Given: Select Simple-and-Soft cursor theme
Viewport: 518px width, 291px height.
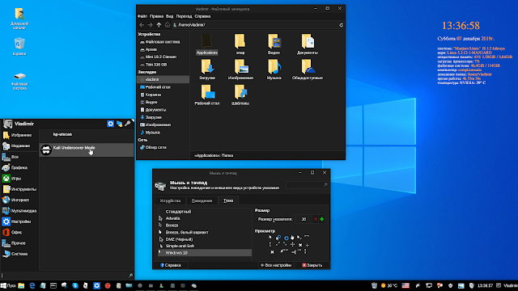Looking at the screenshot, I should pyautogui.click(x=205, y=246).
